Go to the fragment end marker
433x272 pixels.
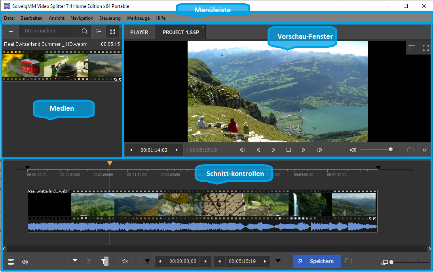pos(278,261)
